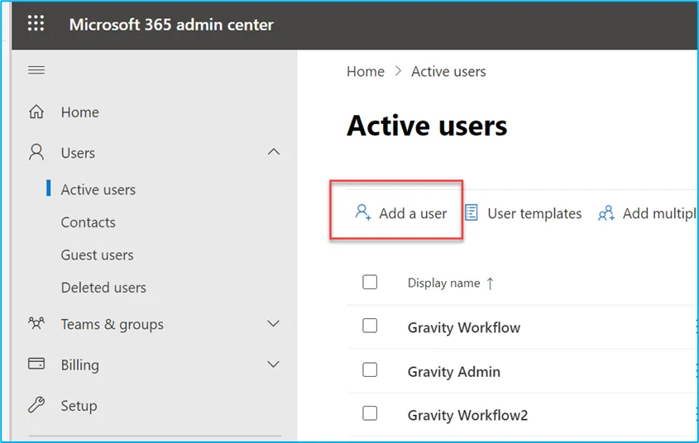Open Deleted users in the sidebar
The image size is (699, 443).
103,288
